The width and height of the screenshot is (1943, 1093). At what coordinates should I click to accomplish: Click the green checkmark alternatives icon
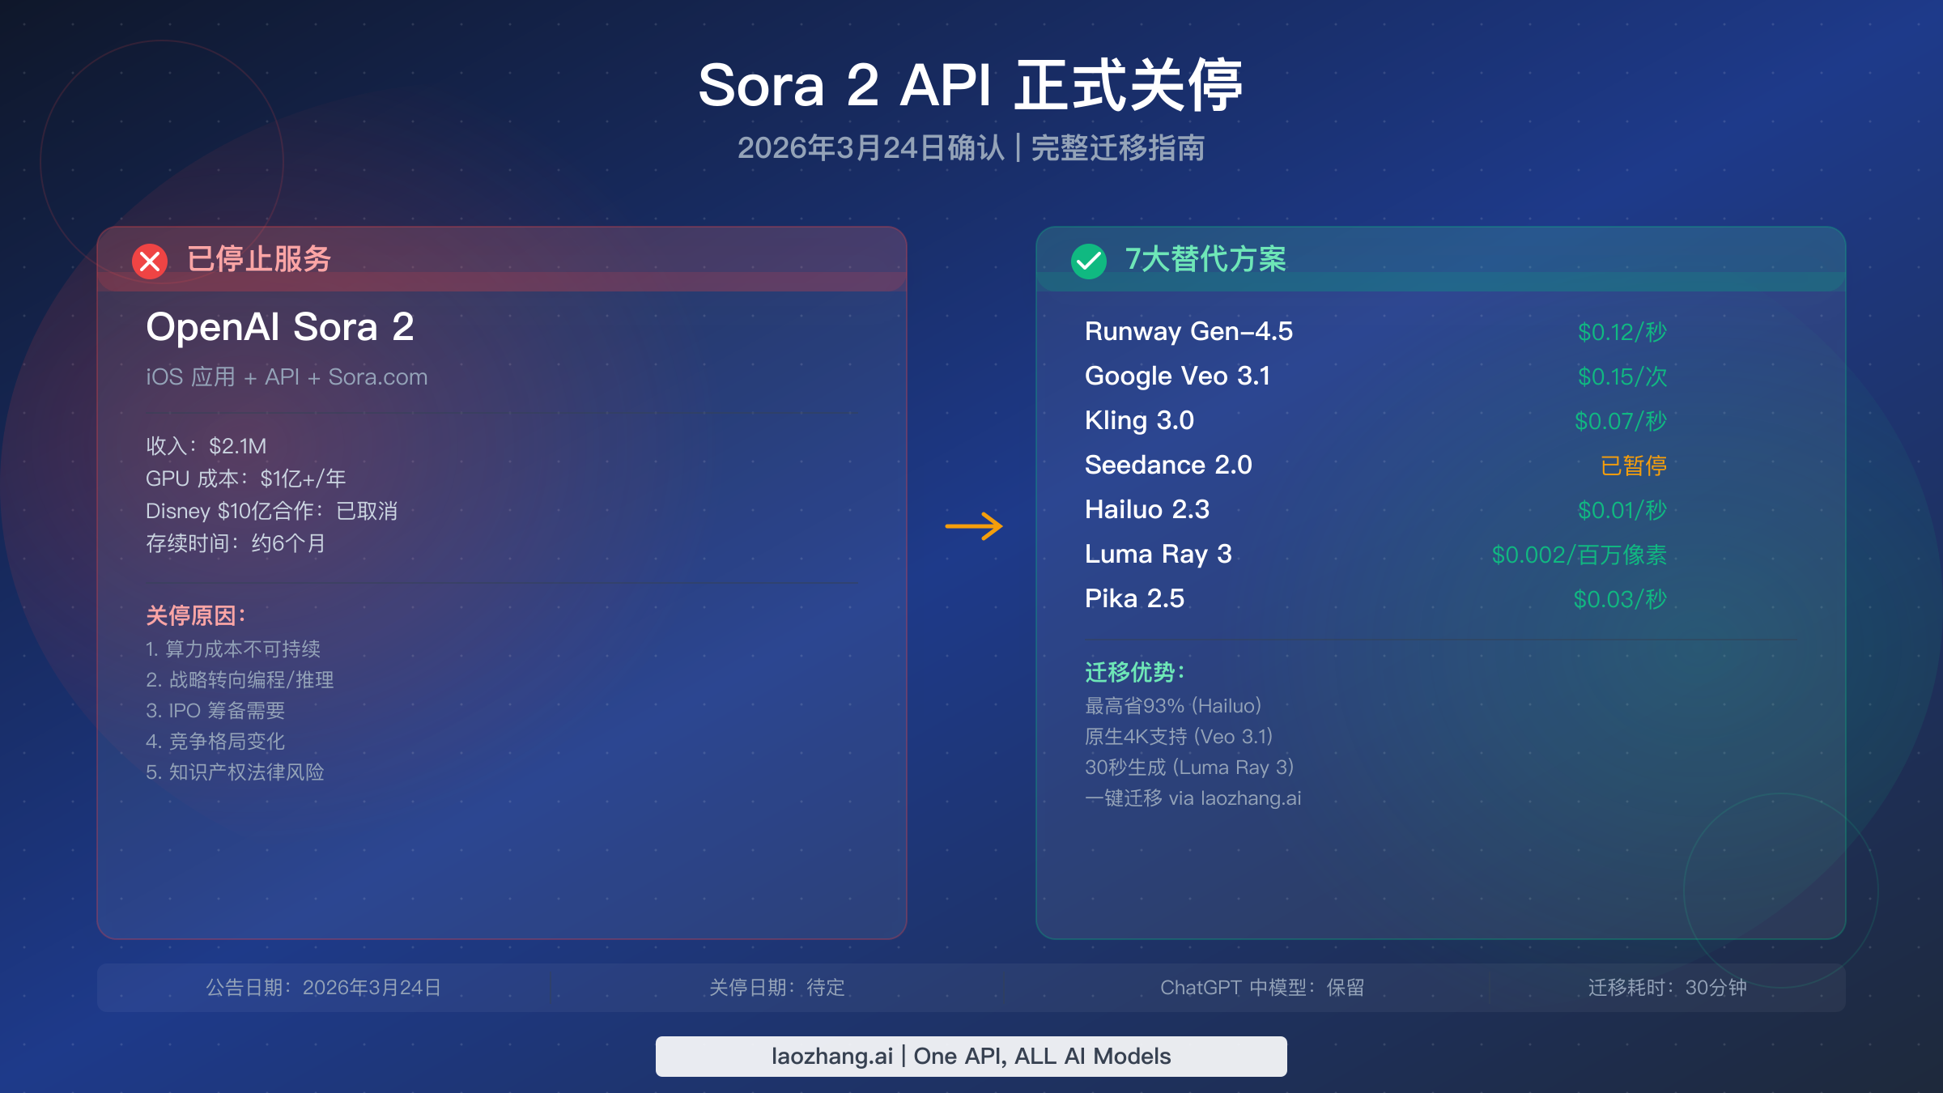(1089, 261)
